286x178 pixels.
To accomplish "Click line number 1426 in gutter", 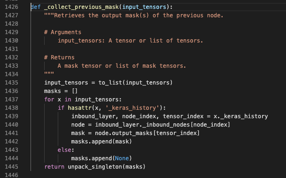I will [11, 7].
